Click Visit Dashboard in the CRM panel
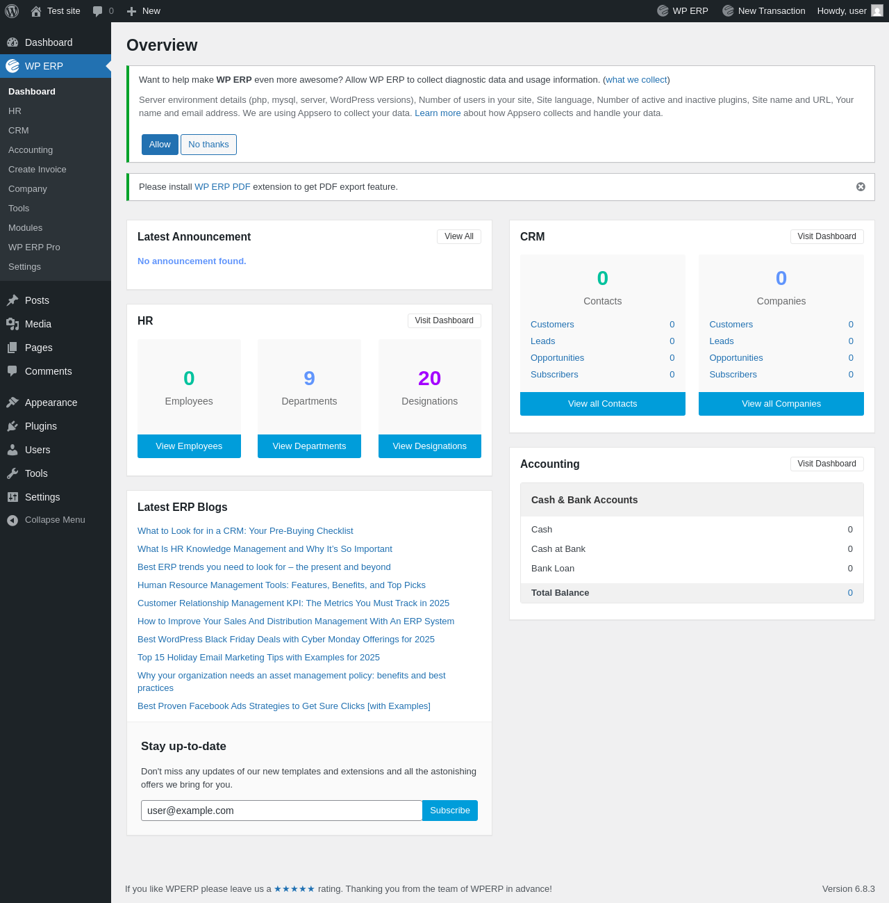 827,236
